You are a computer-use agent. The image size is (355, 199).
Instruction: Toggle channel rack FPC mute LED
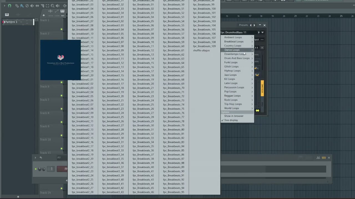click(x=35, y=169)
